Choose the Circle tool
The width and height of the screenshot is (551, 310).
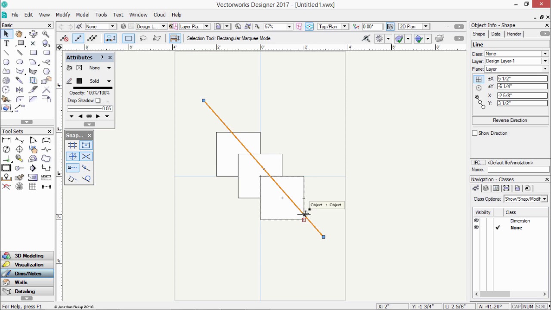pyautogui.click(x=6, y=62)
